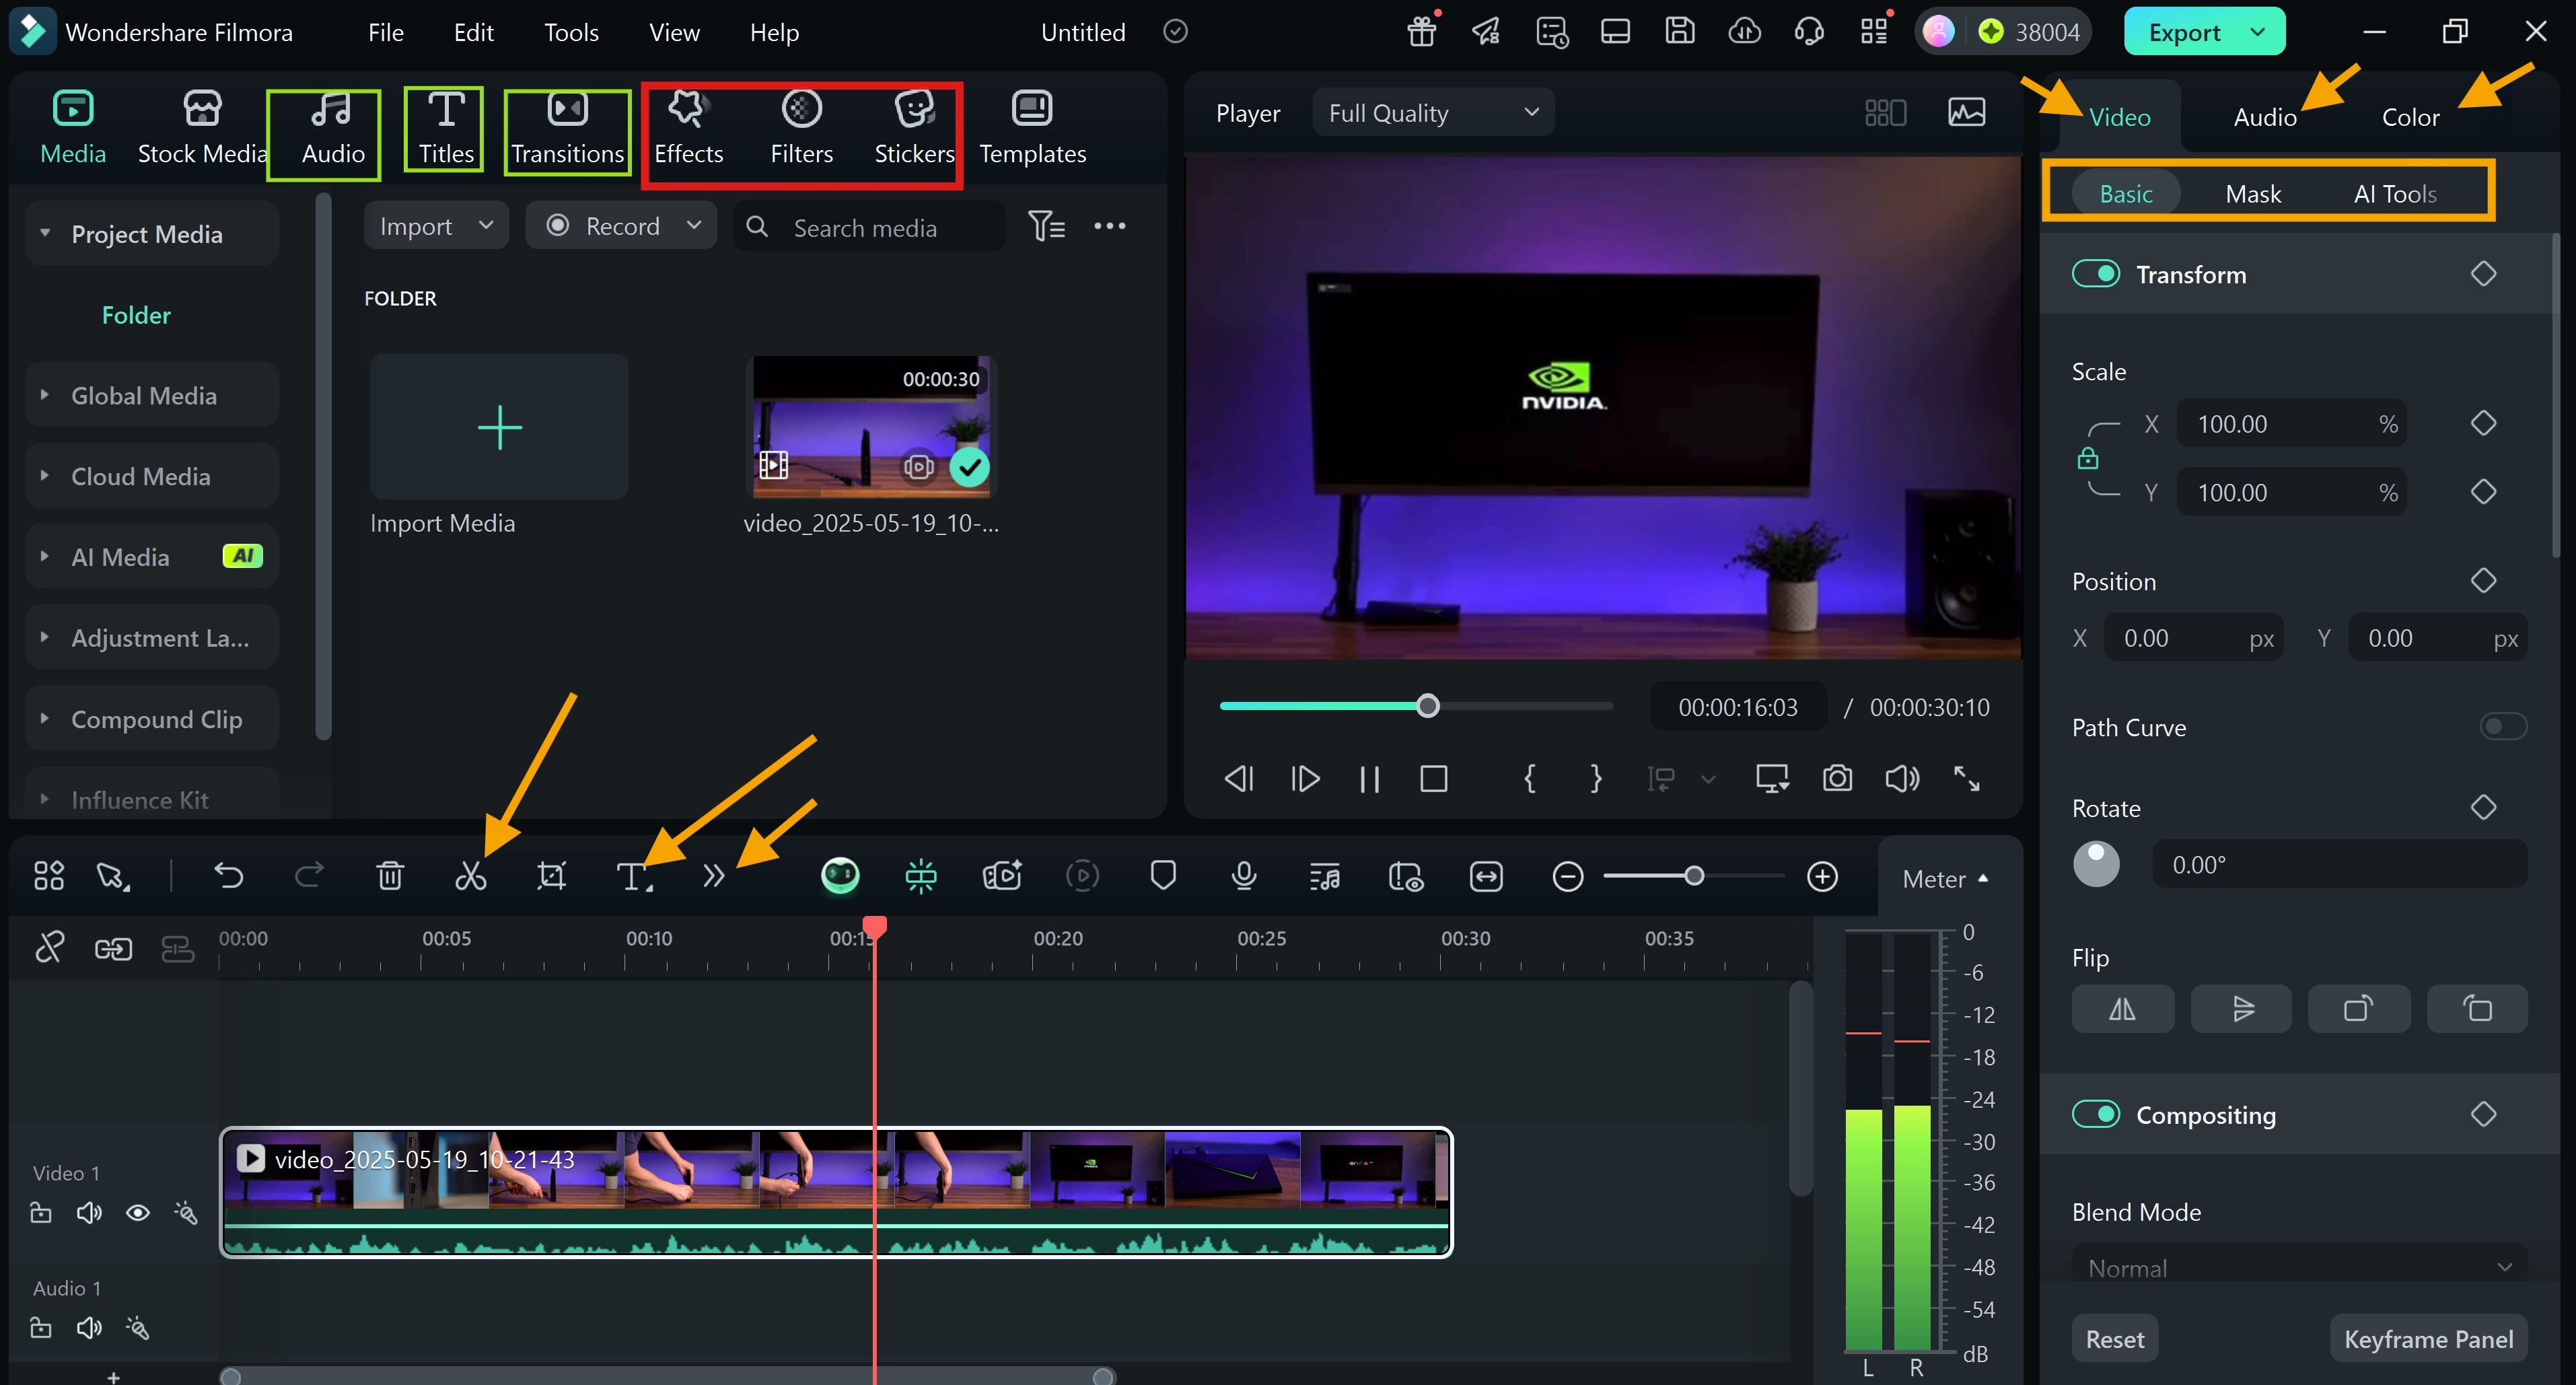Flip the clip vertically

[x=2241, y=1009]
